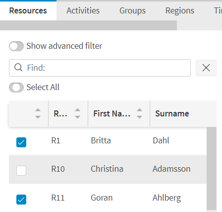This screenshot has width=222, height=212.
Task: Click the table's vertical scrollbar
Action: [212, 168]
